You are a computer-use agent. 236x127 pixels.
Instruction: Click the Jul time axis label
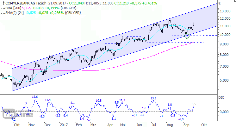tap(154, 125)
